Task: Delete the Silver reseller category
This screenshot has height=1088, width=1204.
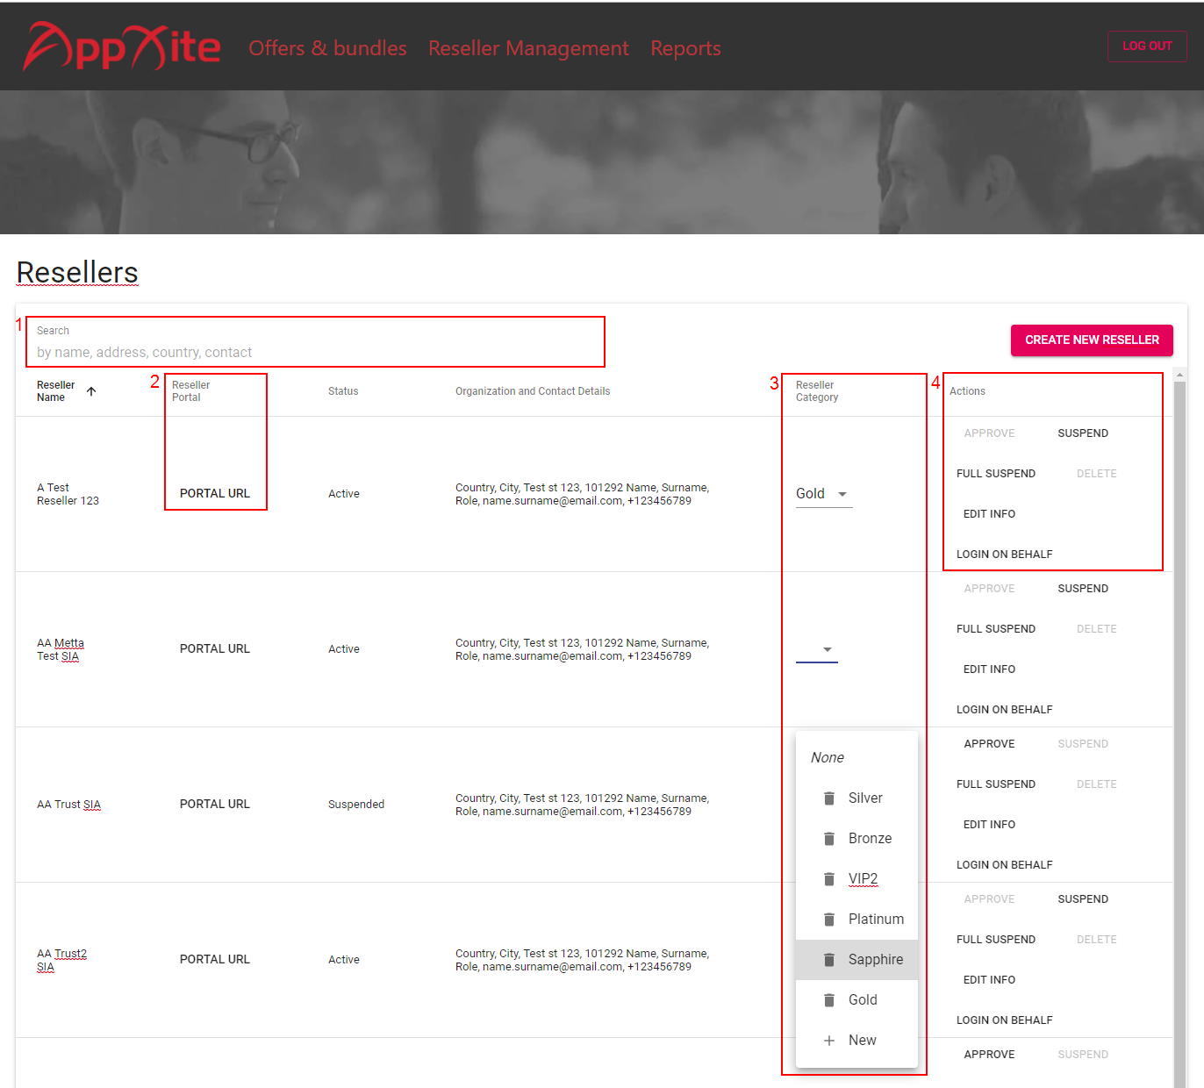Action: coord(829,798)
